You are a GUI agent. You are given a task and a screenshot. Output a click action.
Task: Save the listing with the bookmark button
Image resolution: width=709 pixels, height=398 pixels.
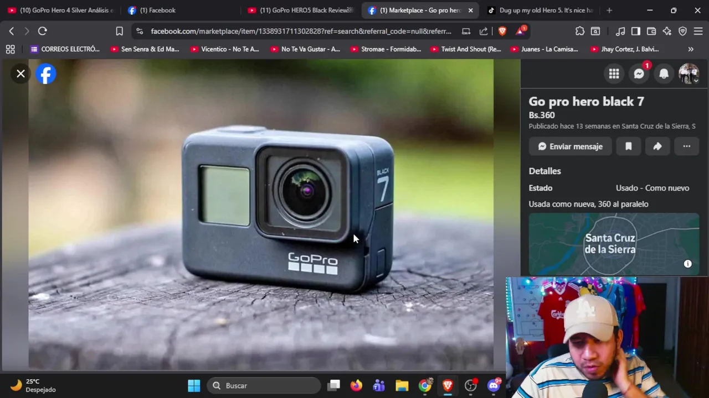coord(629,146)
